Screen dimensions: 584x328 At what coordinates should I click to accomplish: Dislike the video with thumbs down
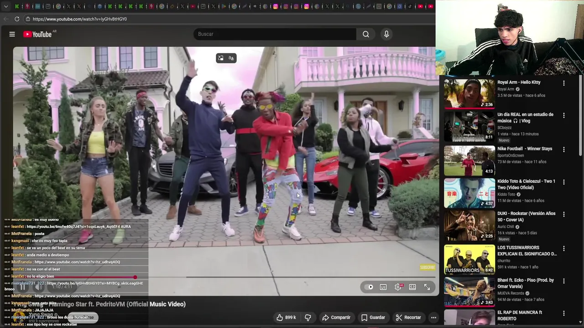point(308,318)
